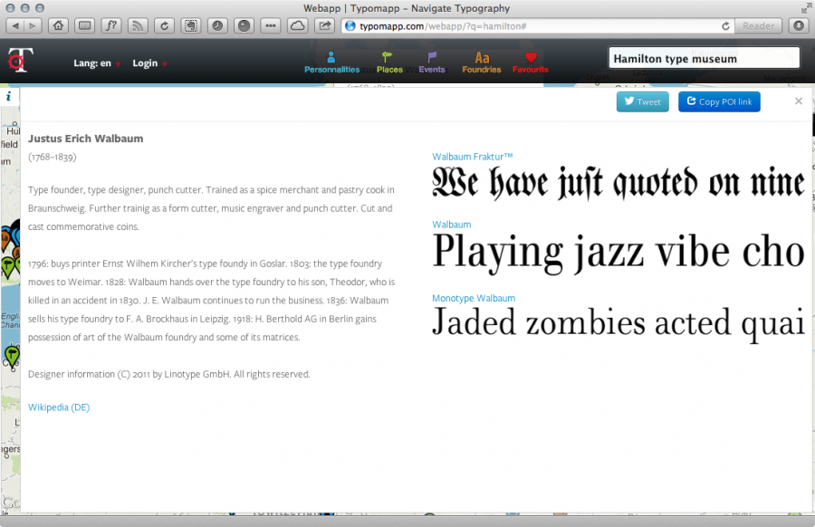Open the Personalities category

tap(331, 62)
